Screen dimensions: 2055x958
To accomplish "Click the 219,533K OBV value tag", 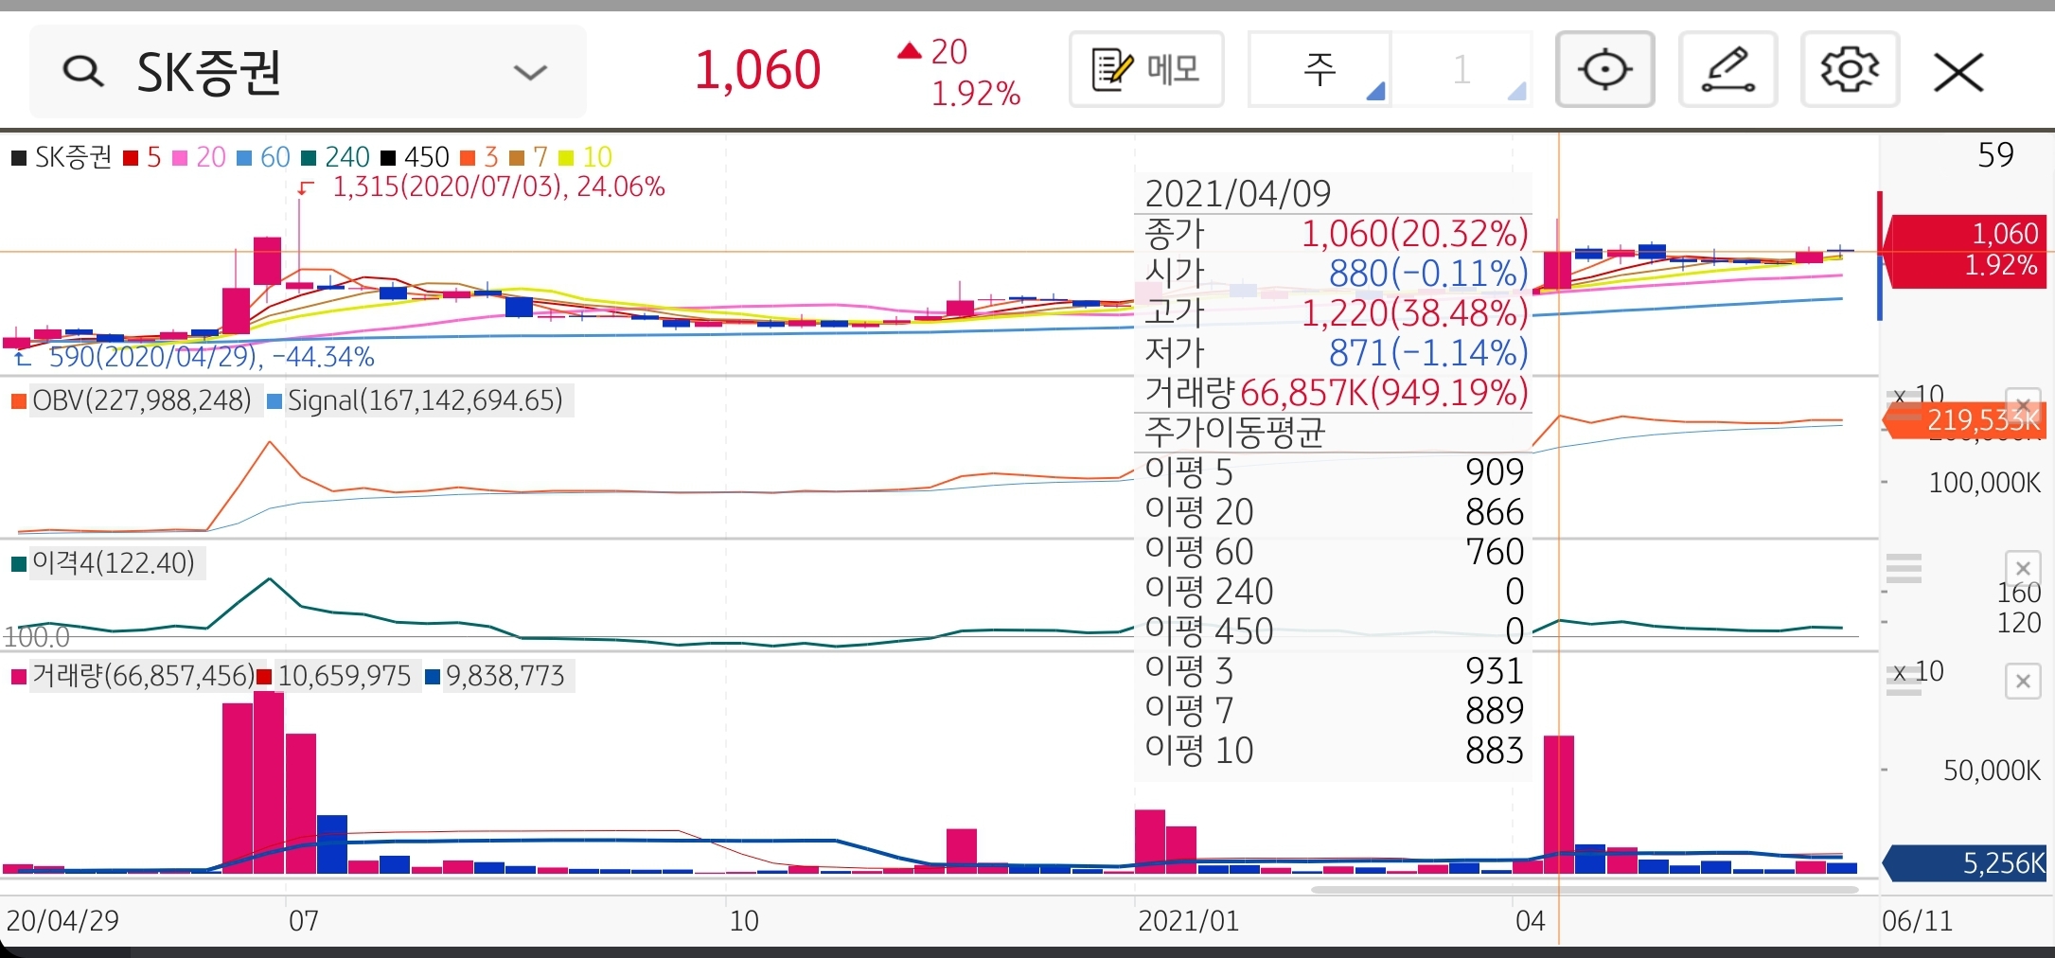I will pos(1964,420).
